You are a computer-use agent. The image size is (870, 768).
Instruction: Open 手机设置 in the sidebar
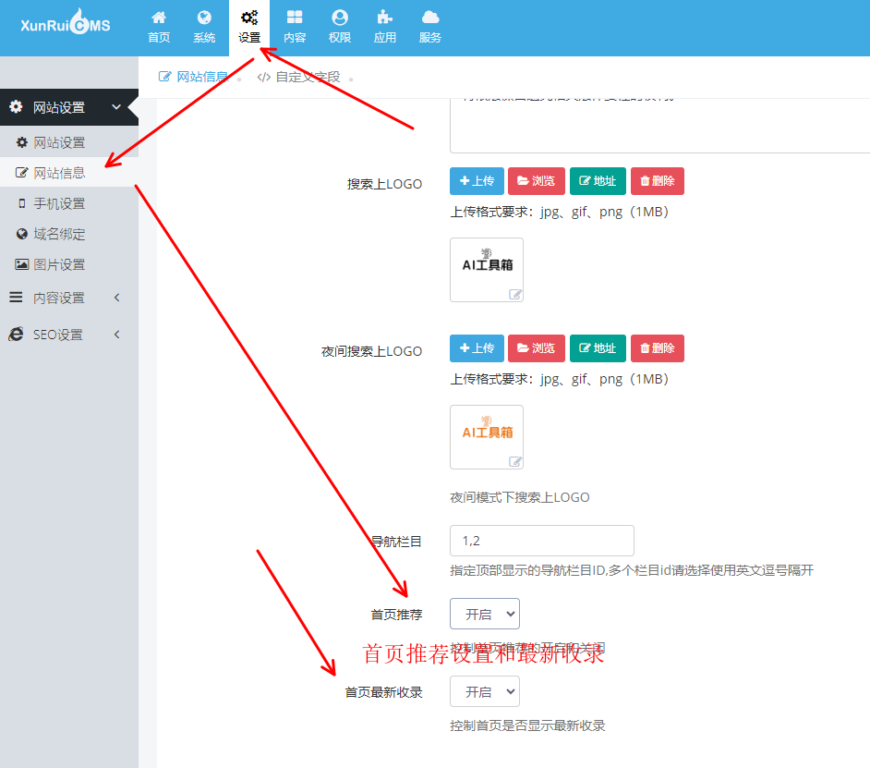[x=59, y=203]
